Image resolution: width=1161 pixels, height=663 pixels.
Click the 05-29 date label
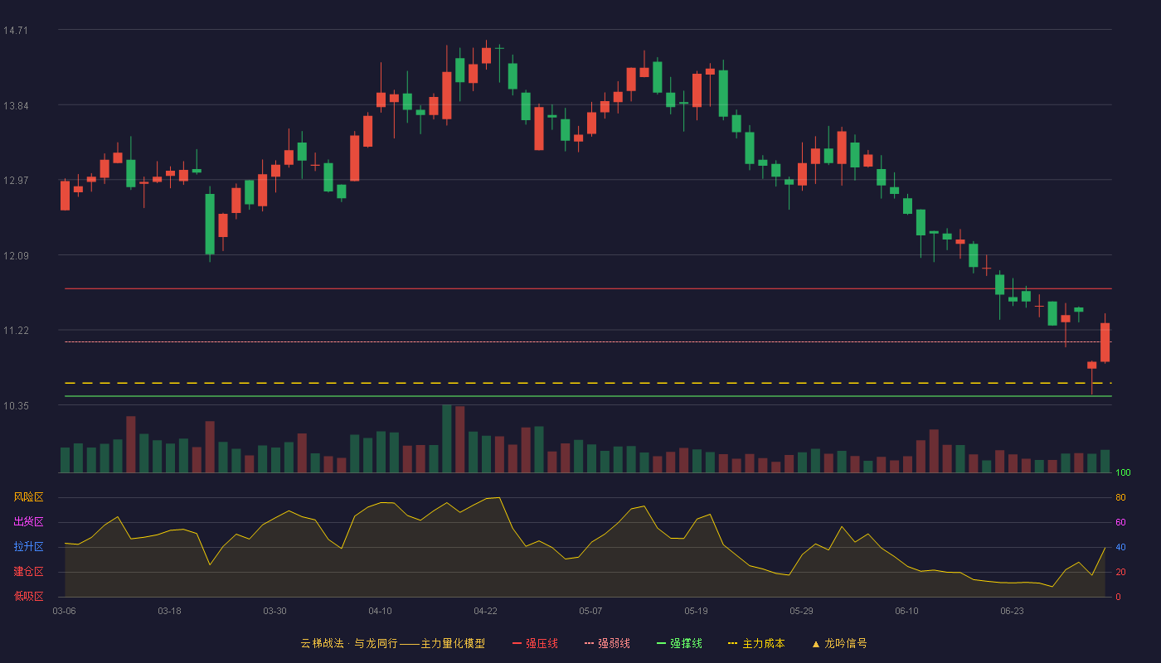[801, 611]
